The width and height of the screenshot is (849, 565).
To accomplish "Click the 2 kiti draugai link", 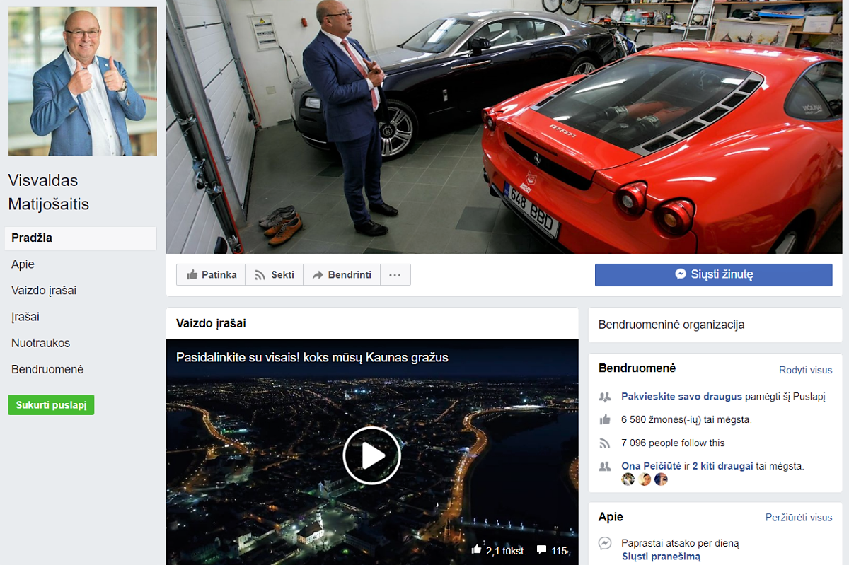I will 722,466.
